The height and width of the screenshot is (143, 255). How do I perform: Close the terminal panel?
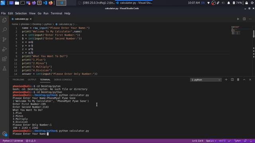tap(250, 79)
